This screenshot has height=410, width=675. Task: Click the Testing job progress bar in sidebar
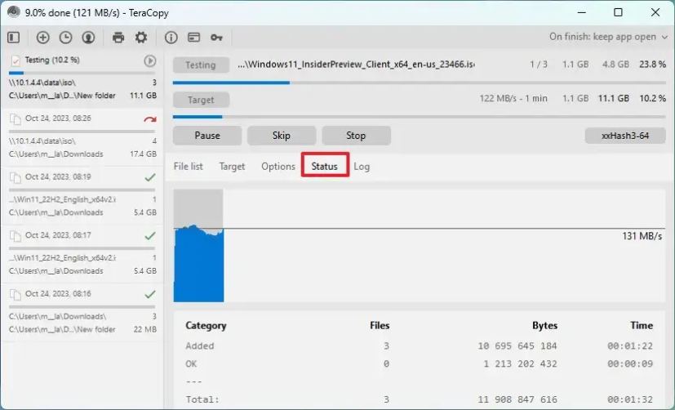82,74
